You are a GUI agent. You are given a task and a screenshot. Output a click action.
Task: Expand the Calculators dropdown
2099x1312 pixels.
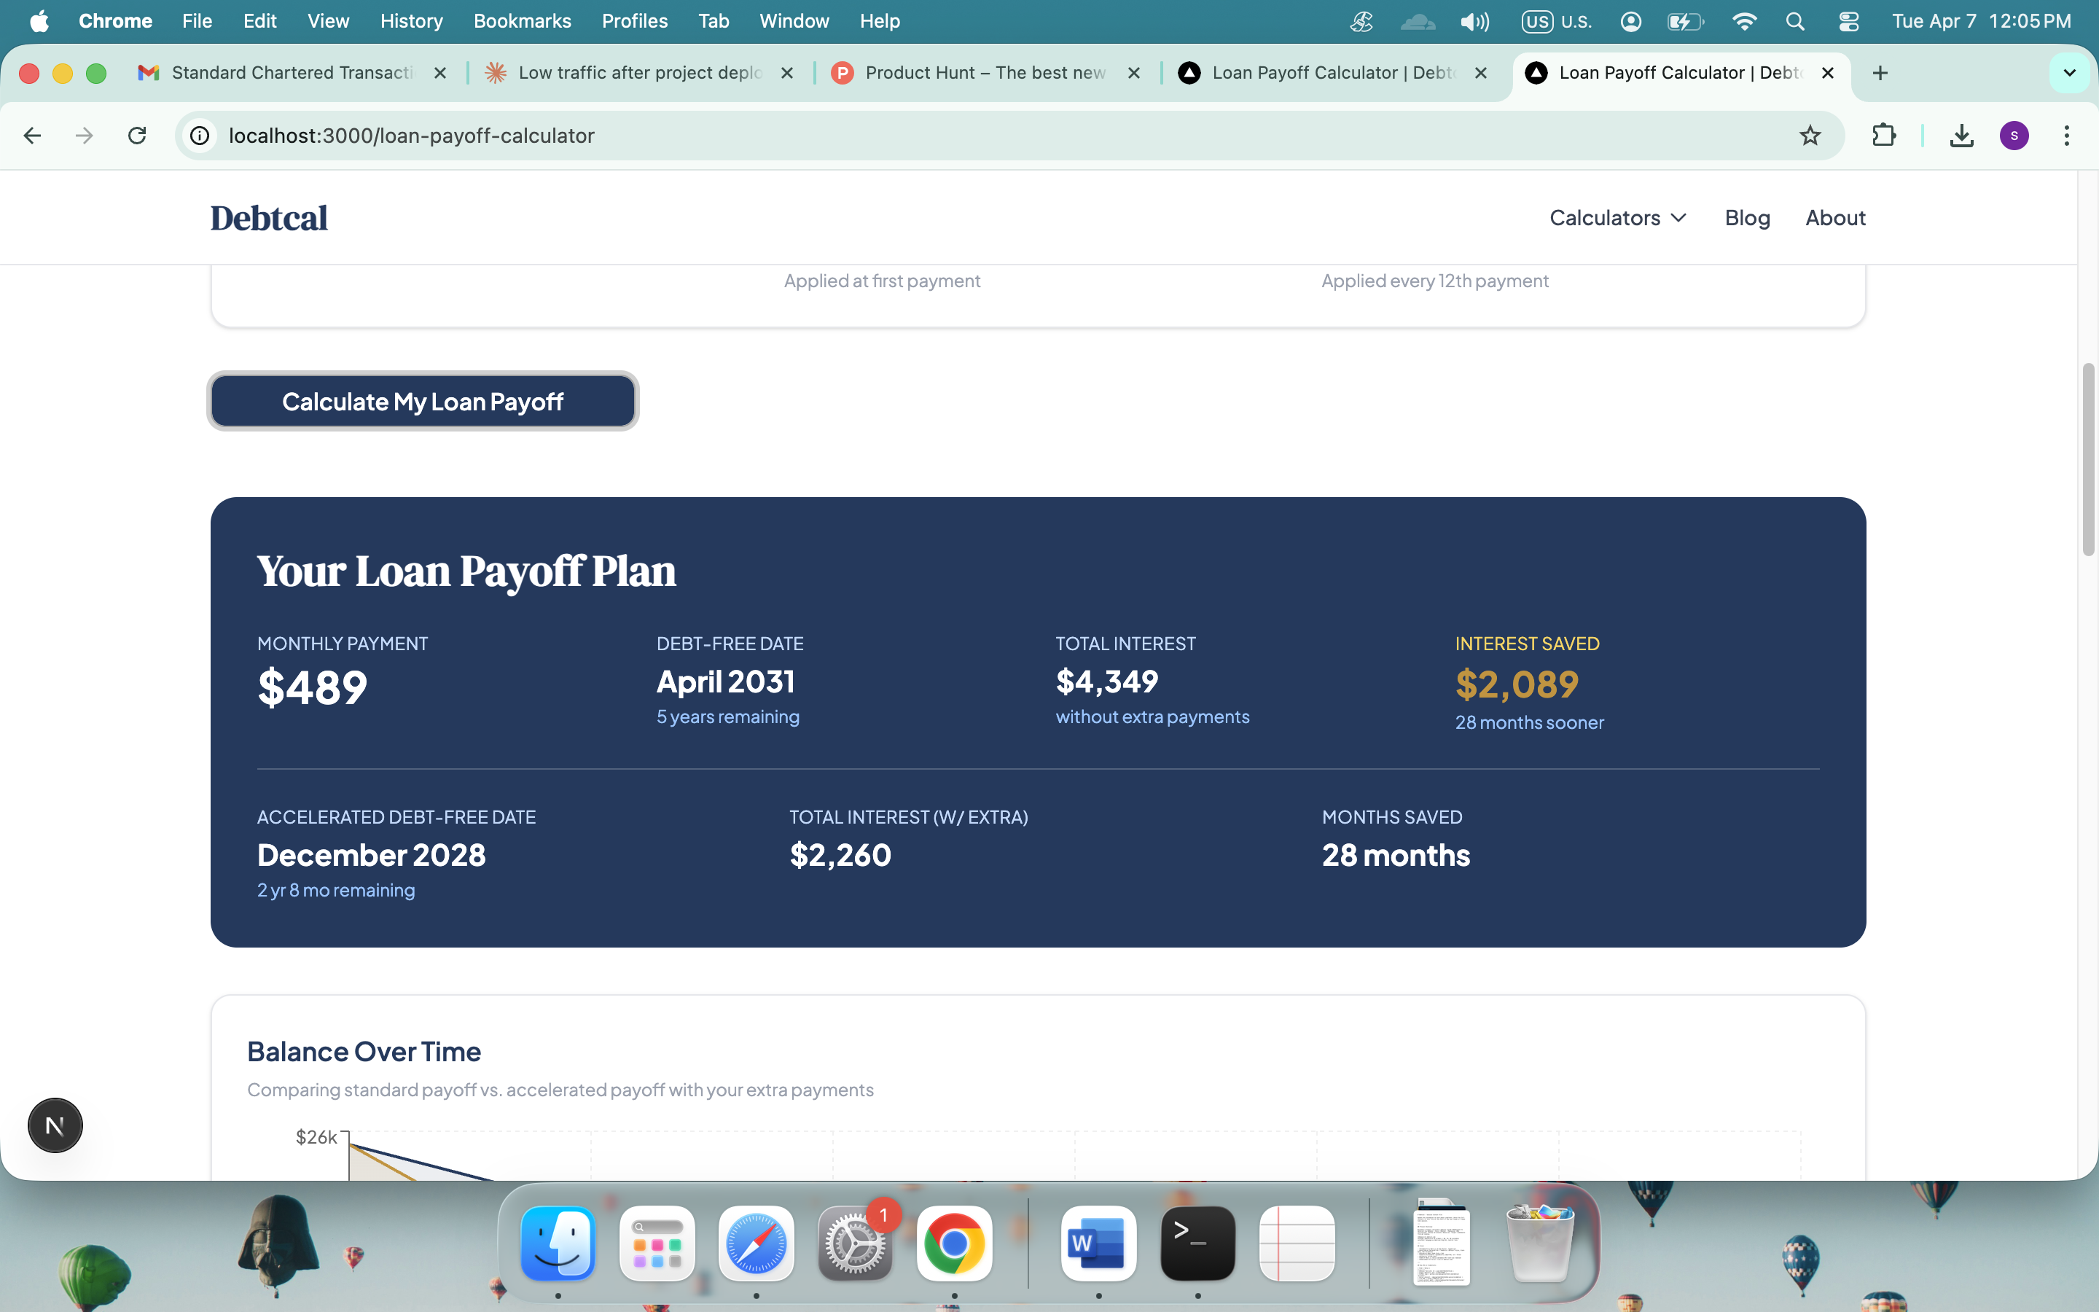coord(1616,217)
